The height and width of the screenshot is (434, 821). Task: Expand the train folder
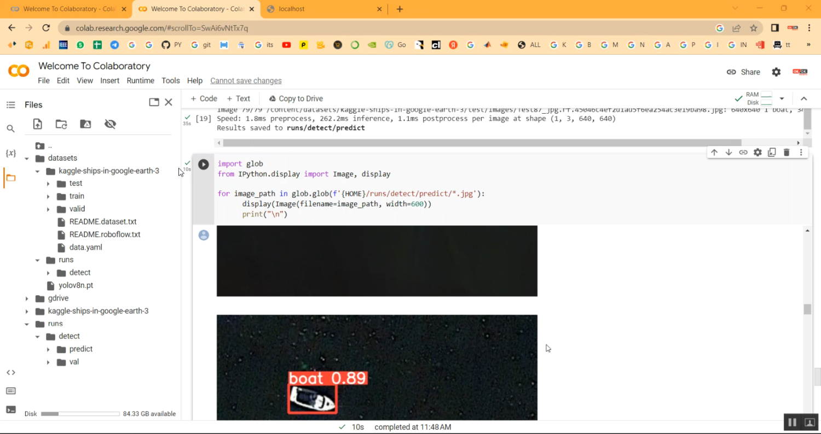tap(48, 196)
